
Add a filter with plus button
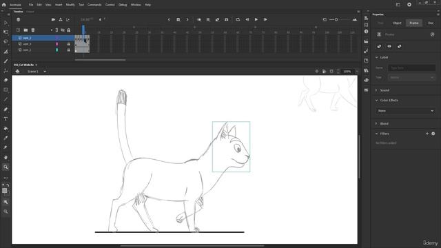427,134
